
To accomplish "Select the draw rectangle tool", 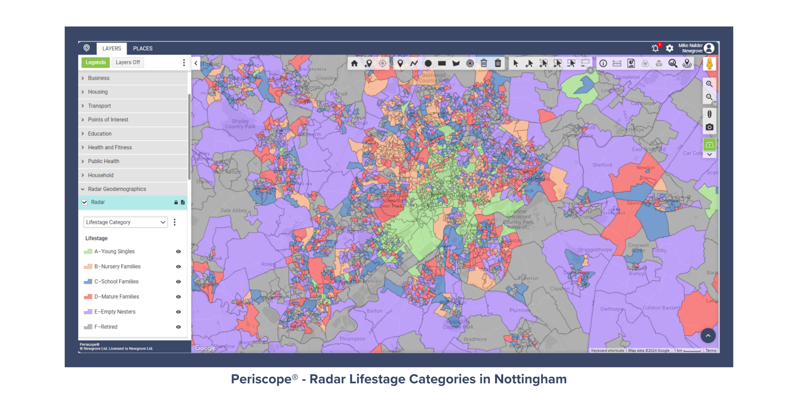I will coord(442,64).
